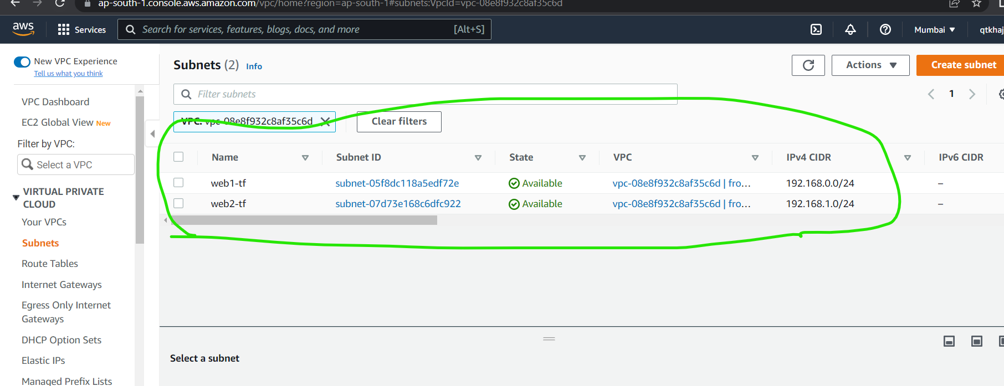The height and width of the screenshot is (386, 1004).
Task: Open Route Tables in the sidebar
Action: (50, 264)
